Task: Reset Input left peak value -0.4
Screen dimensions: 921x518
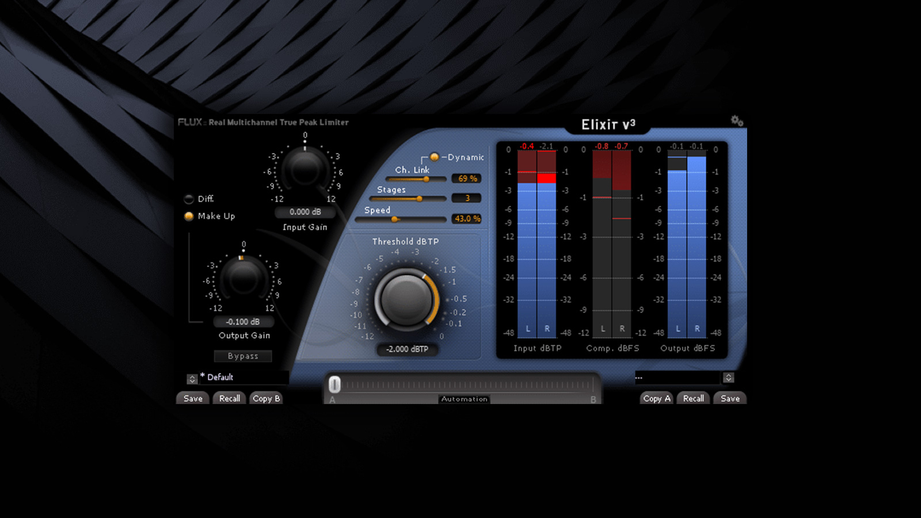Action: (527, 146)
